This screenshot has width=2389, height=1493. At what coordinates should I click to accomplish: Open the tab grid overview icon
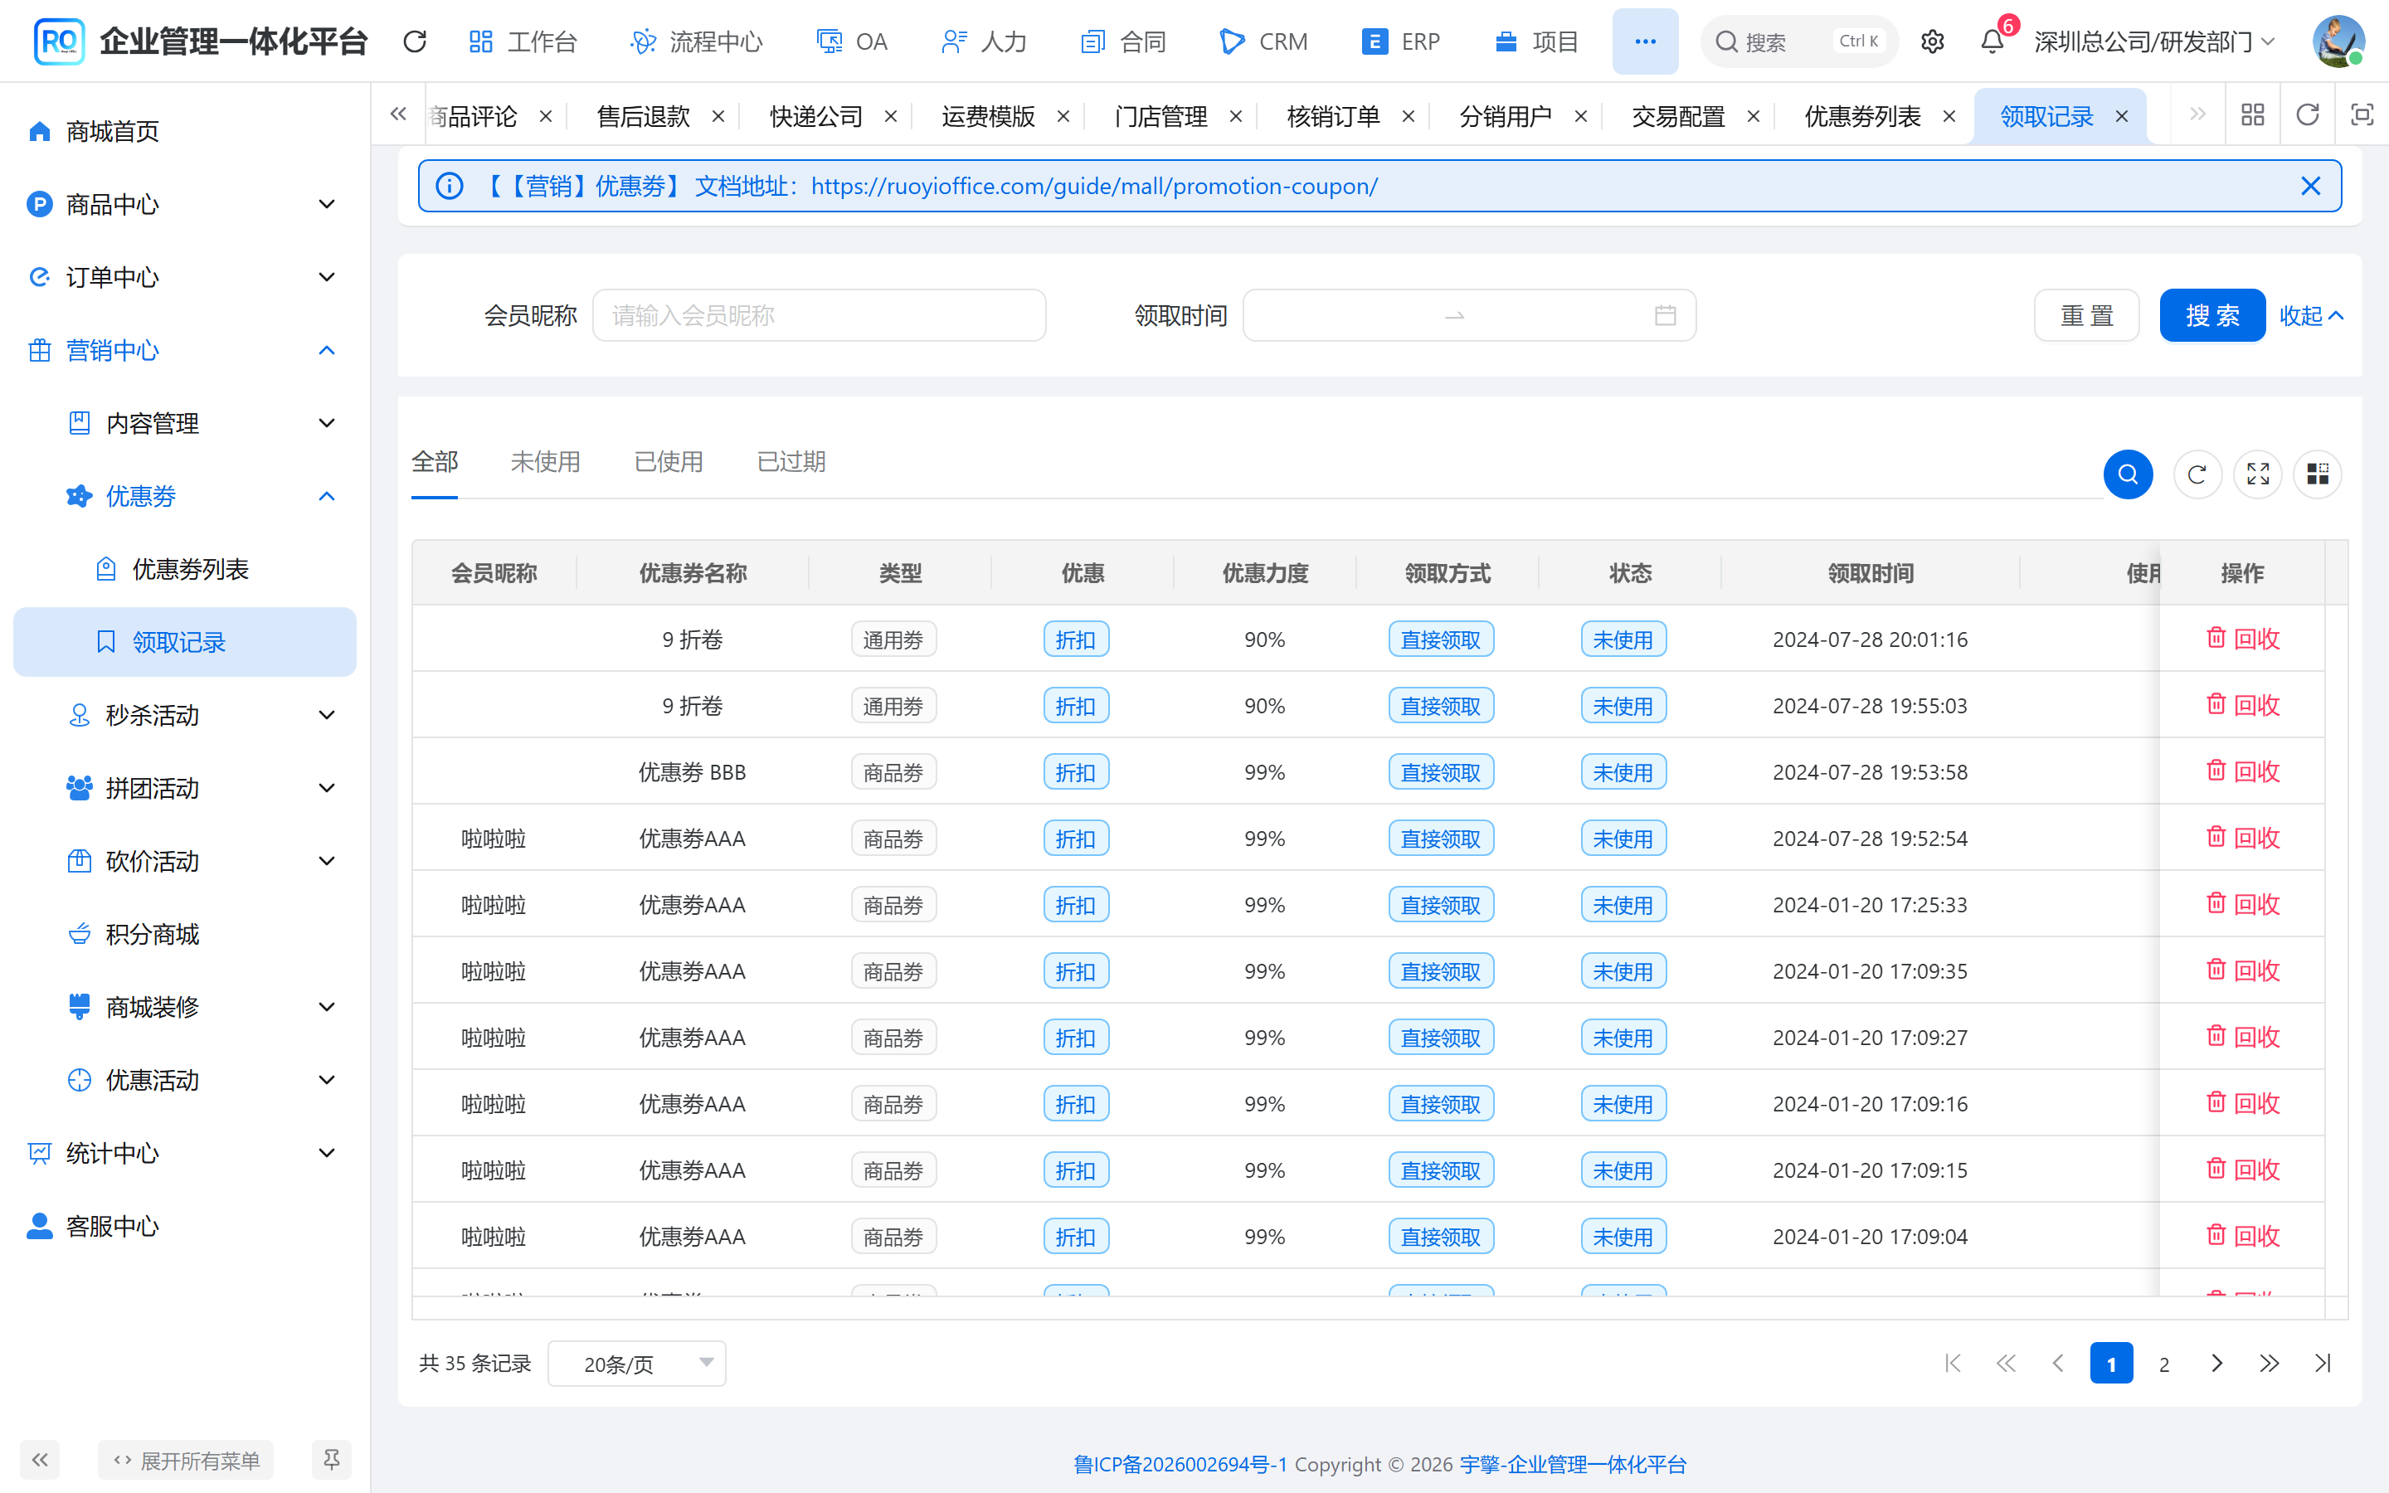[x=2253, y=115]
